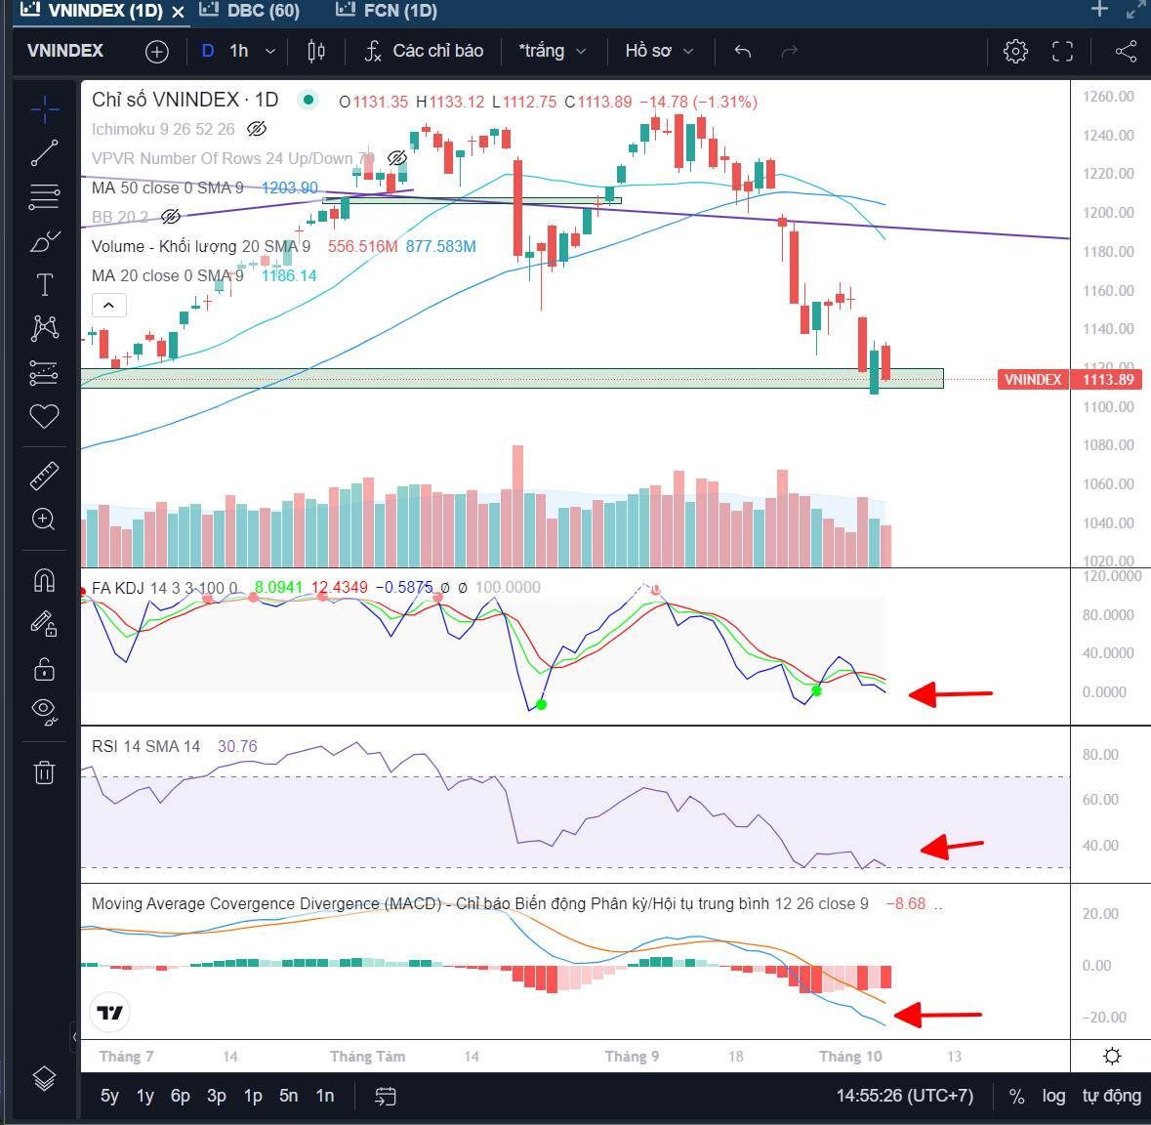This screenshot has height=1125, width=1151.
Task: Share the chart
Action: [1126, 52]
